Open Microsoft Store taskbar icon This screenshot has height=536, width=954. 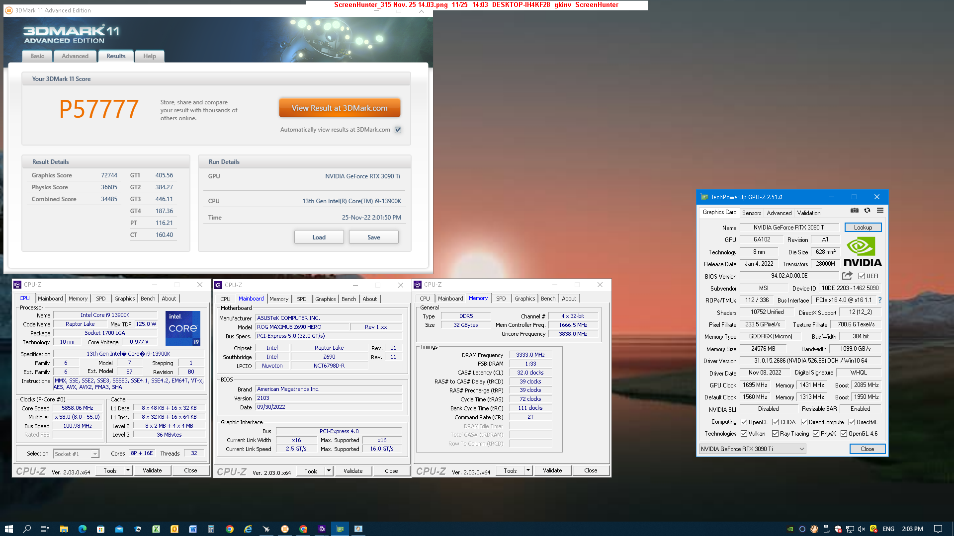(x=100, y=529)
